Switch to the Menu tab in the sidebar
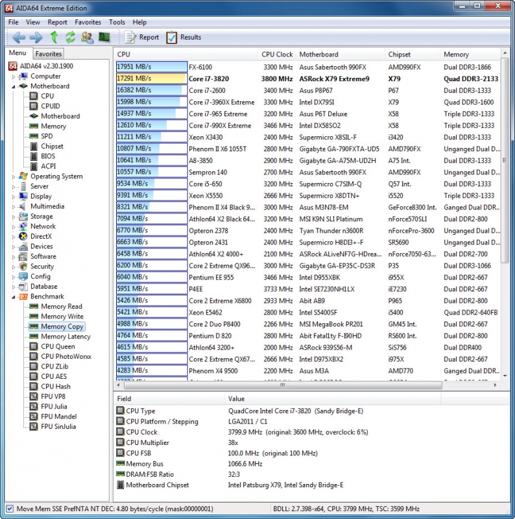This screenshot has height=519, width=515. pyautogui.click(x=18, y=53)
